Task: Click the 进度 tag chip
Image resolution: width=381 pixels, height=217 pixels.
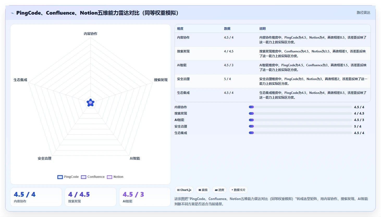Action: click(x=219, y=190)
